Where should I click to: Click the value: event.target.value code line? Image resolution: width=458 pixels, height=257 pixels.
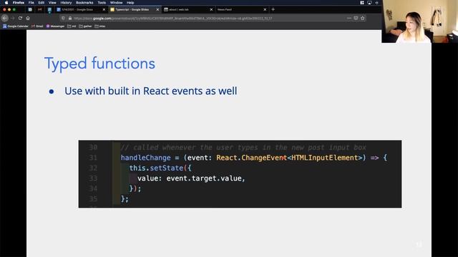coord(191,178)
